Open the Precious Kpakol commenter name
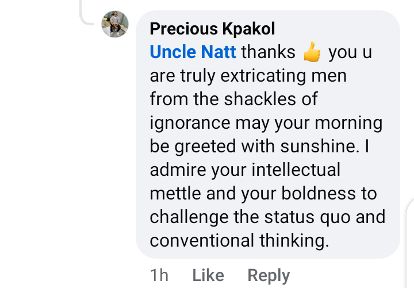The height and width of the screenshot is (288, 414). (x=212, y=28)
